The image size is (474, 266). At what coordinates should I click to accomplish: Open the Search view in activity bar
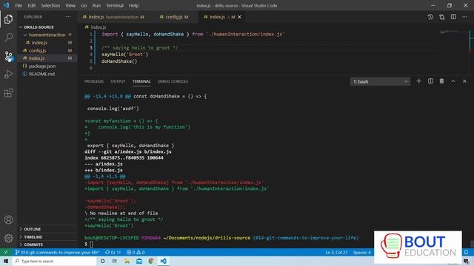click(x=8, y=38)
